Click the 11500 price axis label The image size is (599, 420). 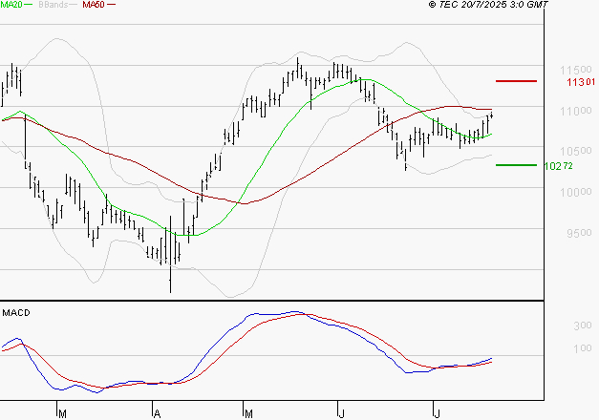pos(576,70)
